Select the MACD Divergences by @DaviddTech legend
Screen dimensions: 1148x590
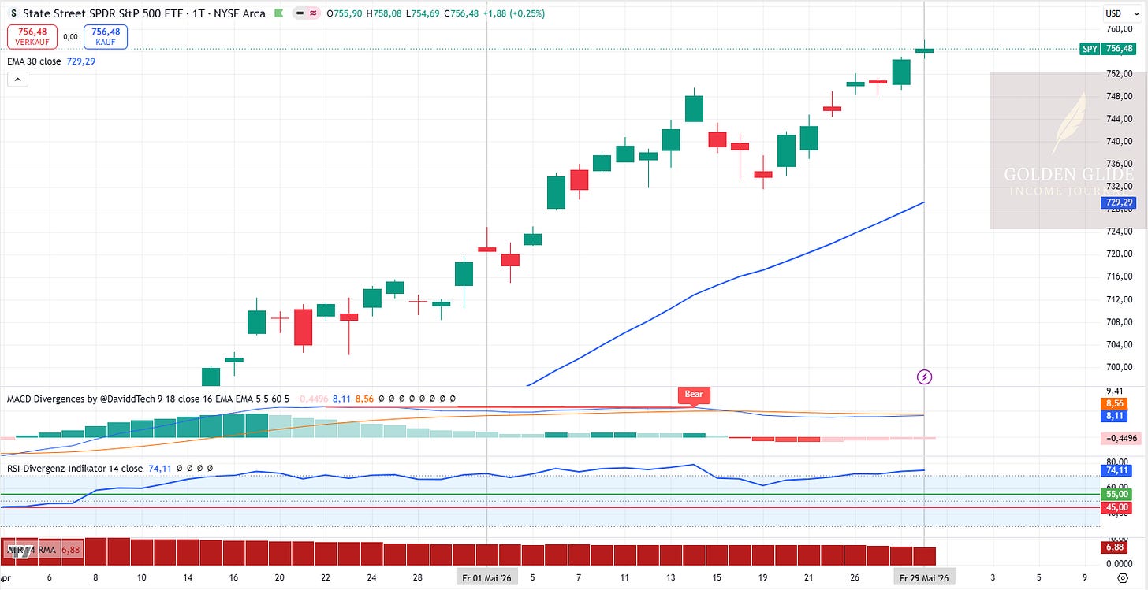pyautogui.click(x=148, y=399)
